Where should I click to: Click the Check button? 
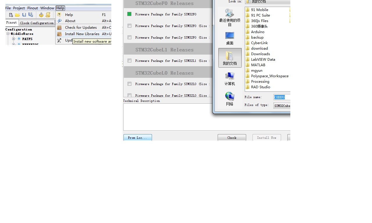pyautogui.click(x=232, y=138)
